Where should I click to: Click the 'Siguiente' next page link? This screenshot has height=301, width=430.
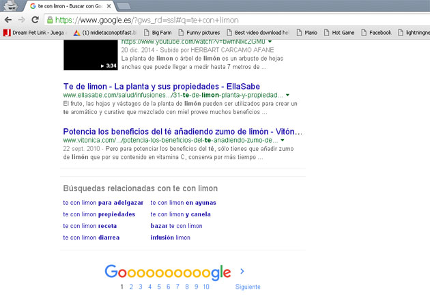tap(248, 287)
